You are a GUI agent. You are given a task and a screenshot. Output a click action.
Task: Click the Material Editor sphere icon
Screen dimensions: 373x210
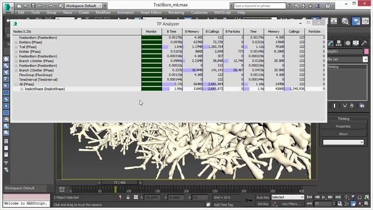click(x=345, y=21)
